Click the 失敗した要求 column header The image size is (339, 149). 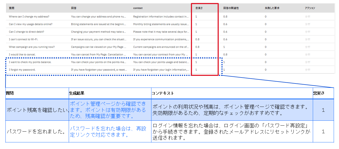point(272,8)
